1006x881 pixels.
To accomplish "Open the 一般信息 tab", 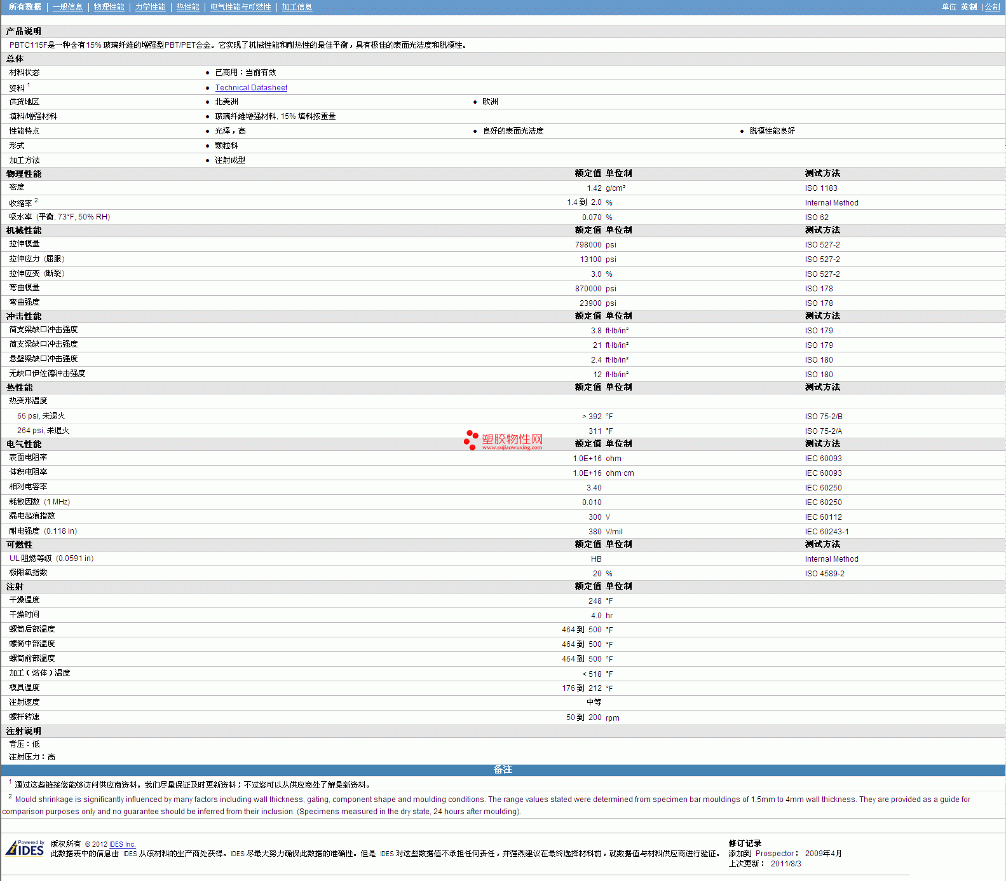I will [x=67, y=7].
